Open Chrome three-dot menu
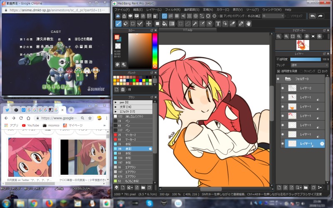The image size is (333, 208). (107, 118)
